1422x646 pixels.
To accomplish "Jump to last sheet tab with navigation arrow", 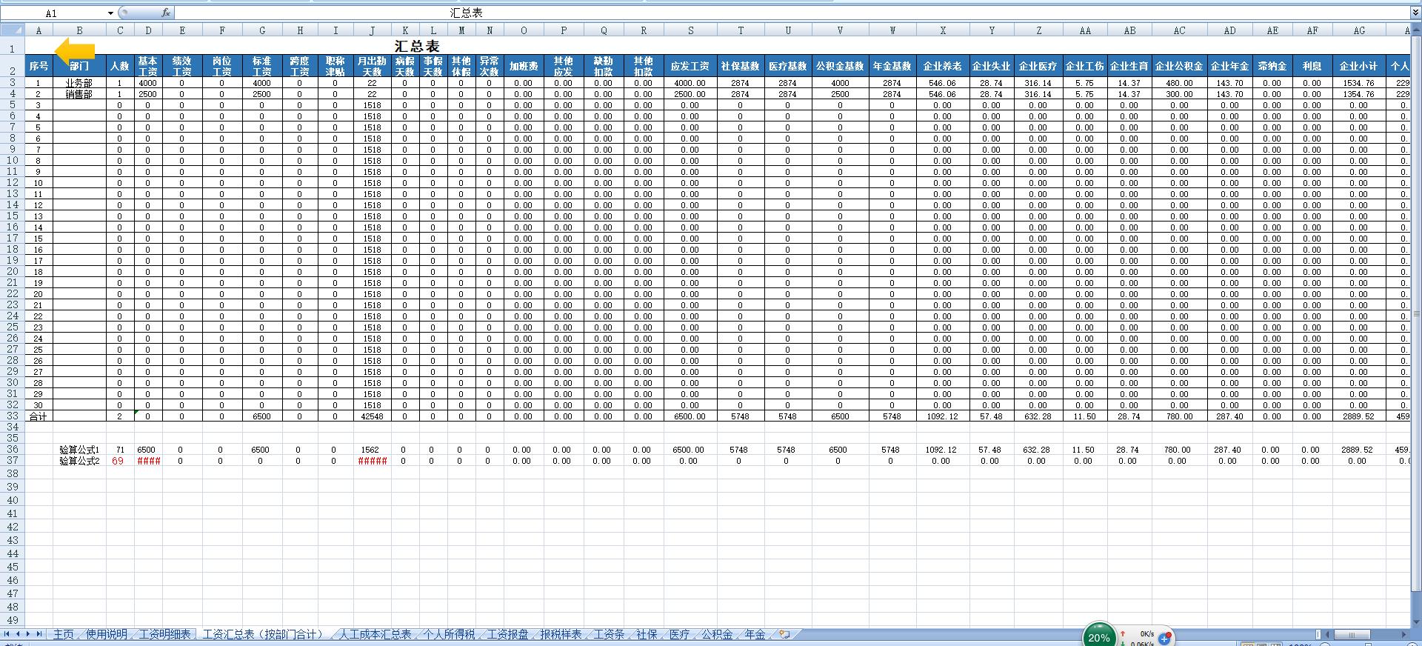I will tap(39, 634).
